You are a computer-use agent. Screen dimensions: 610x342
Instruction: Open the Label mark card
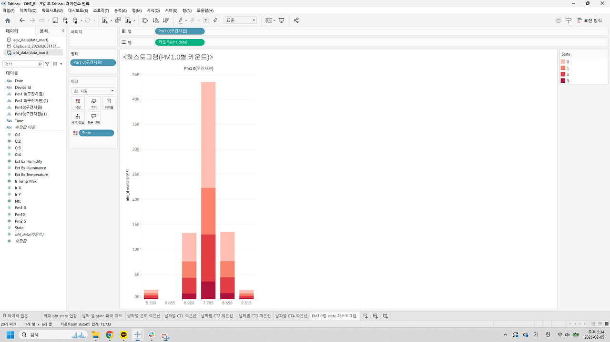109,103
